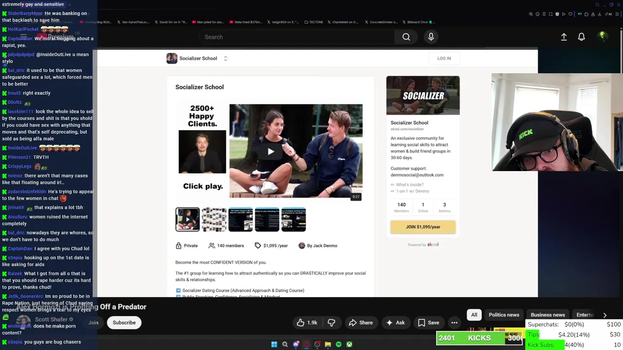Viewport: 623px width, 350px height.
Task: Open Scott Shafer's channel avatar
Action: (23, 322)
